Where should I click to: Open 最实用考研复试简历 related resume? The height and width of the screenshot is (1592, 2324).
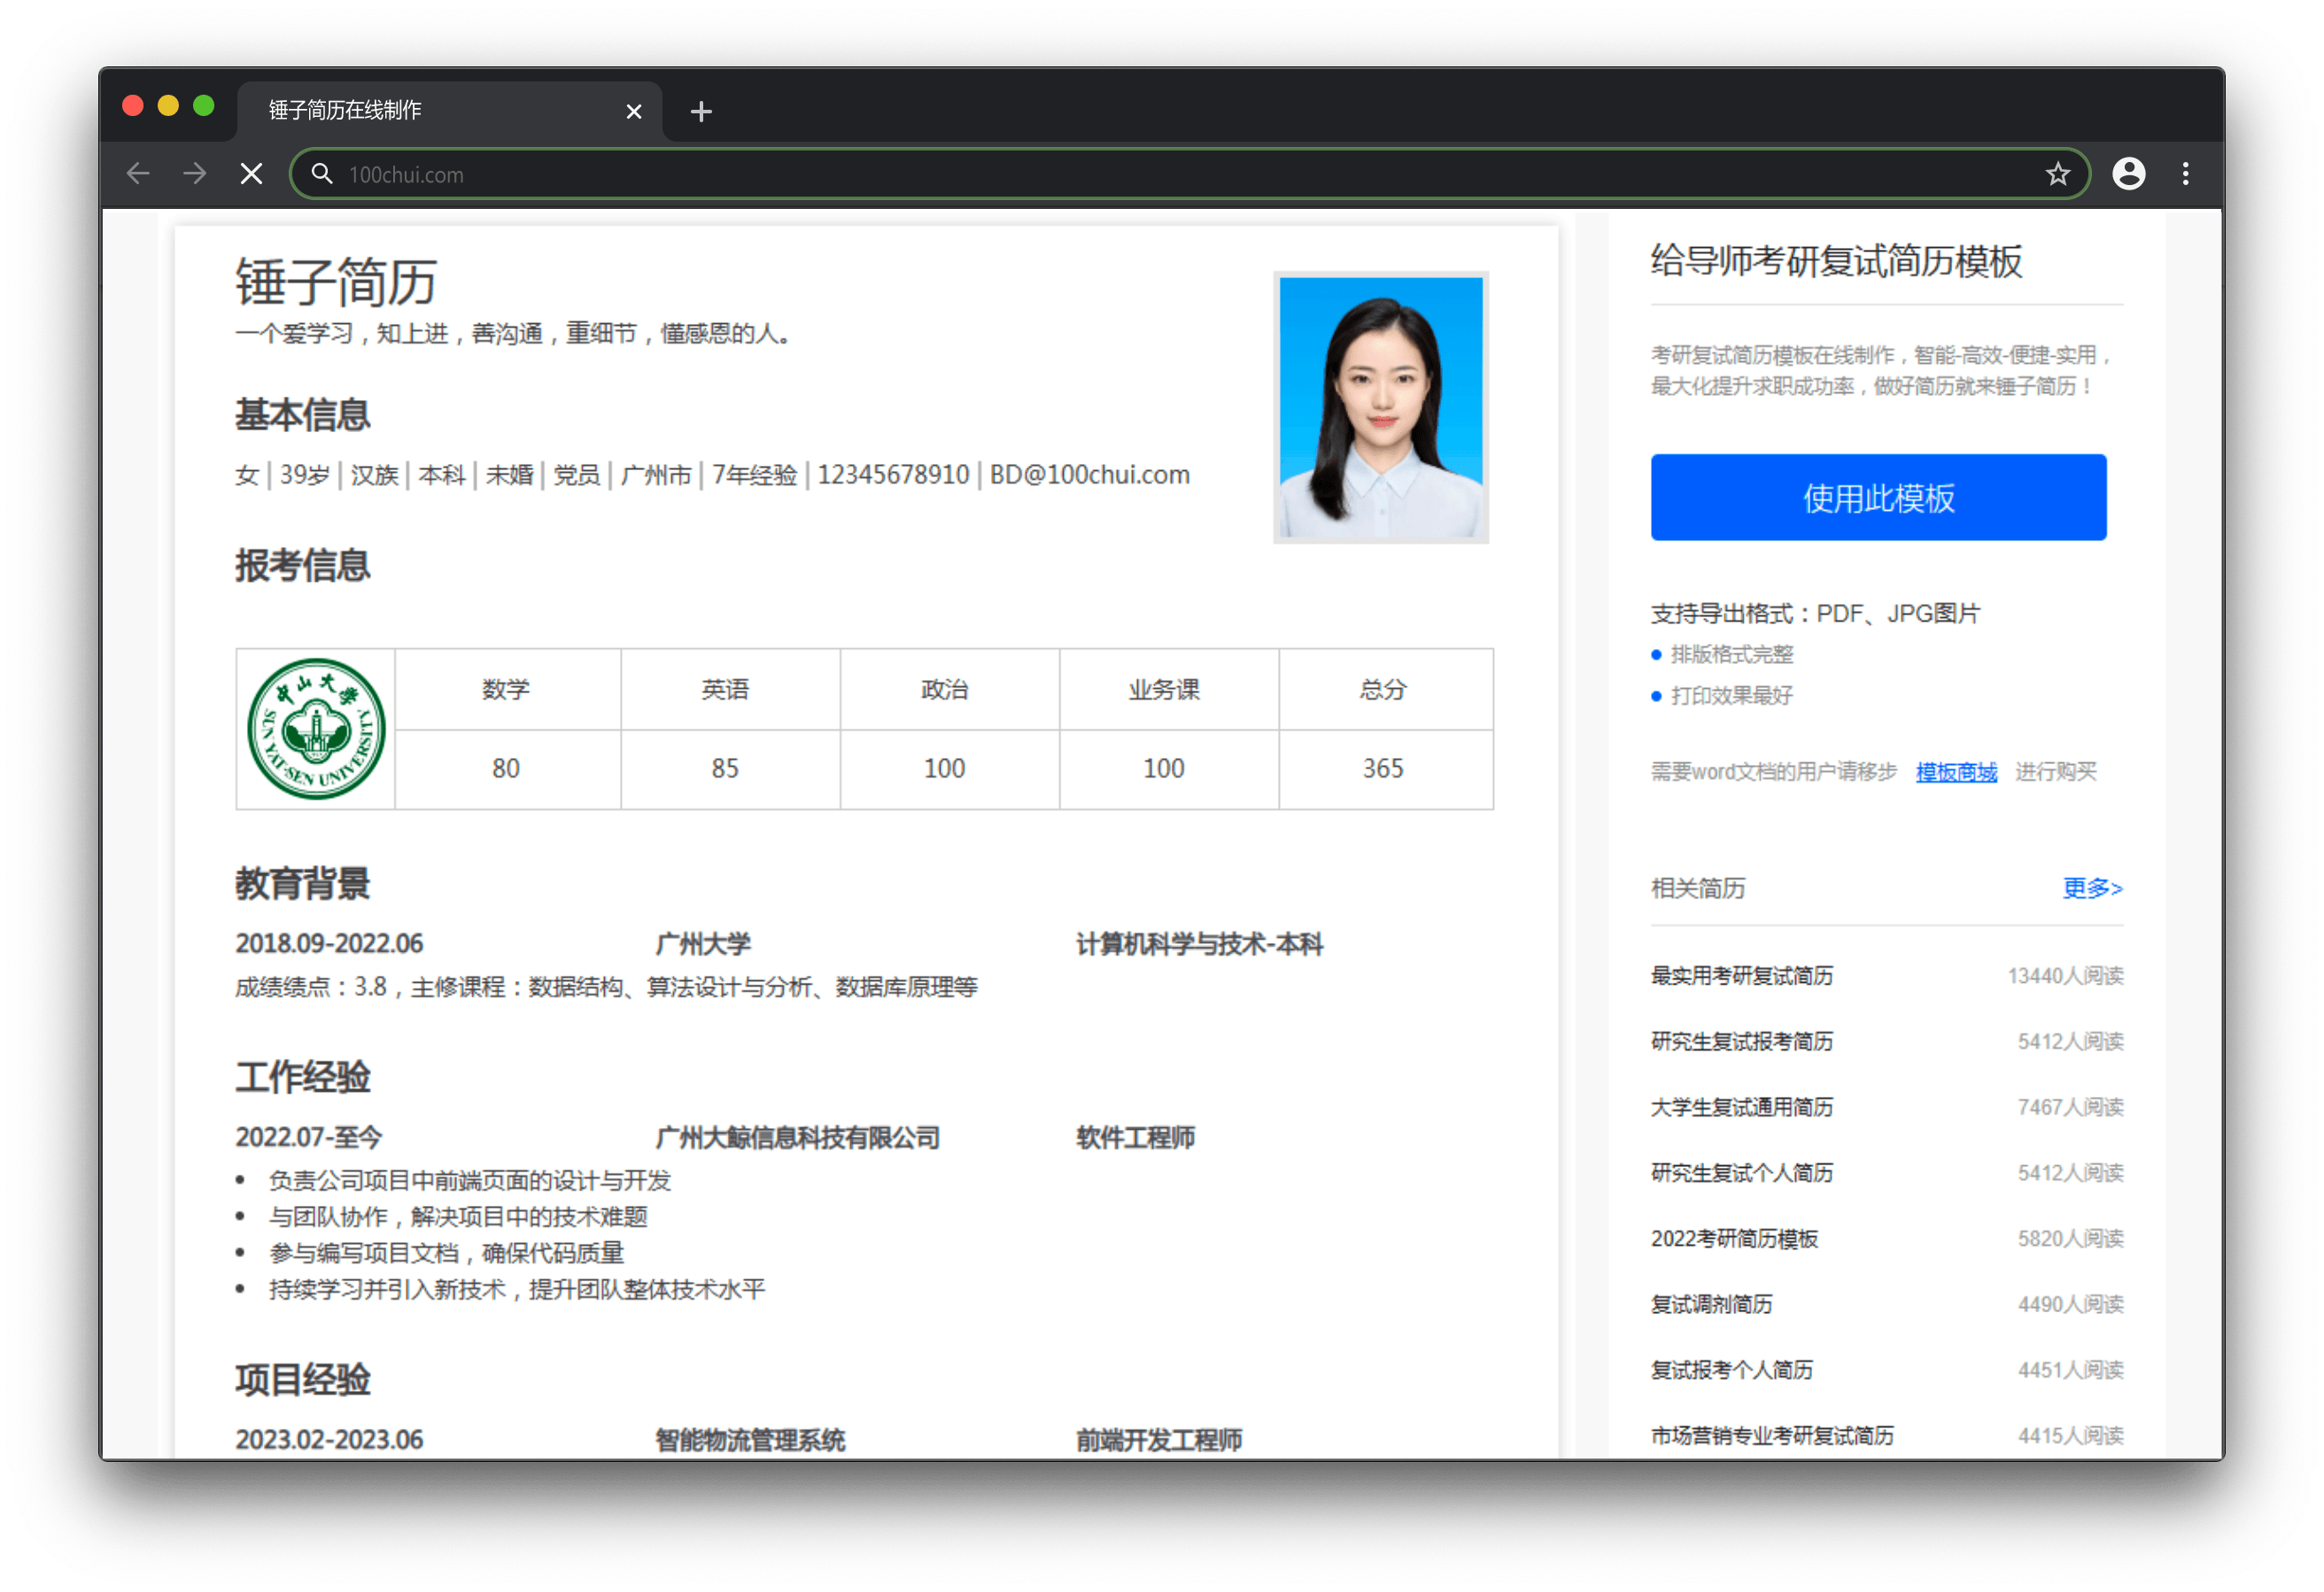point(1741,975)
